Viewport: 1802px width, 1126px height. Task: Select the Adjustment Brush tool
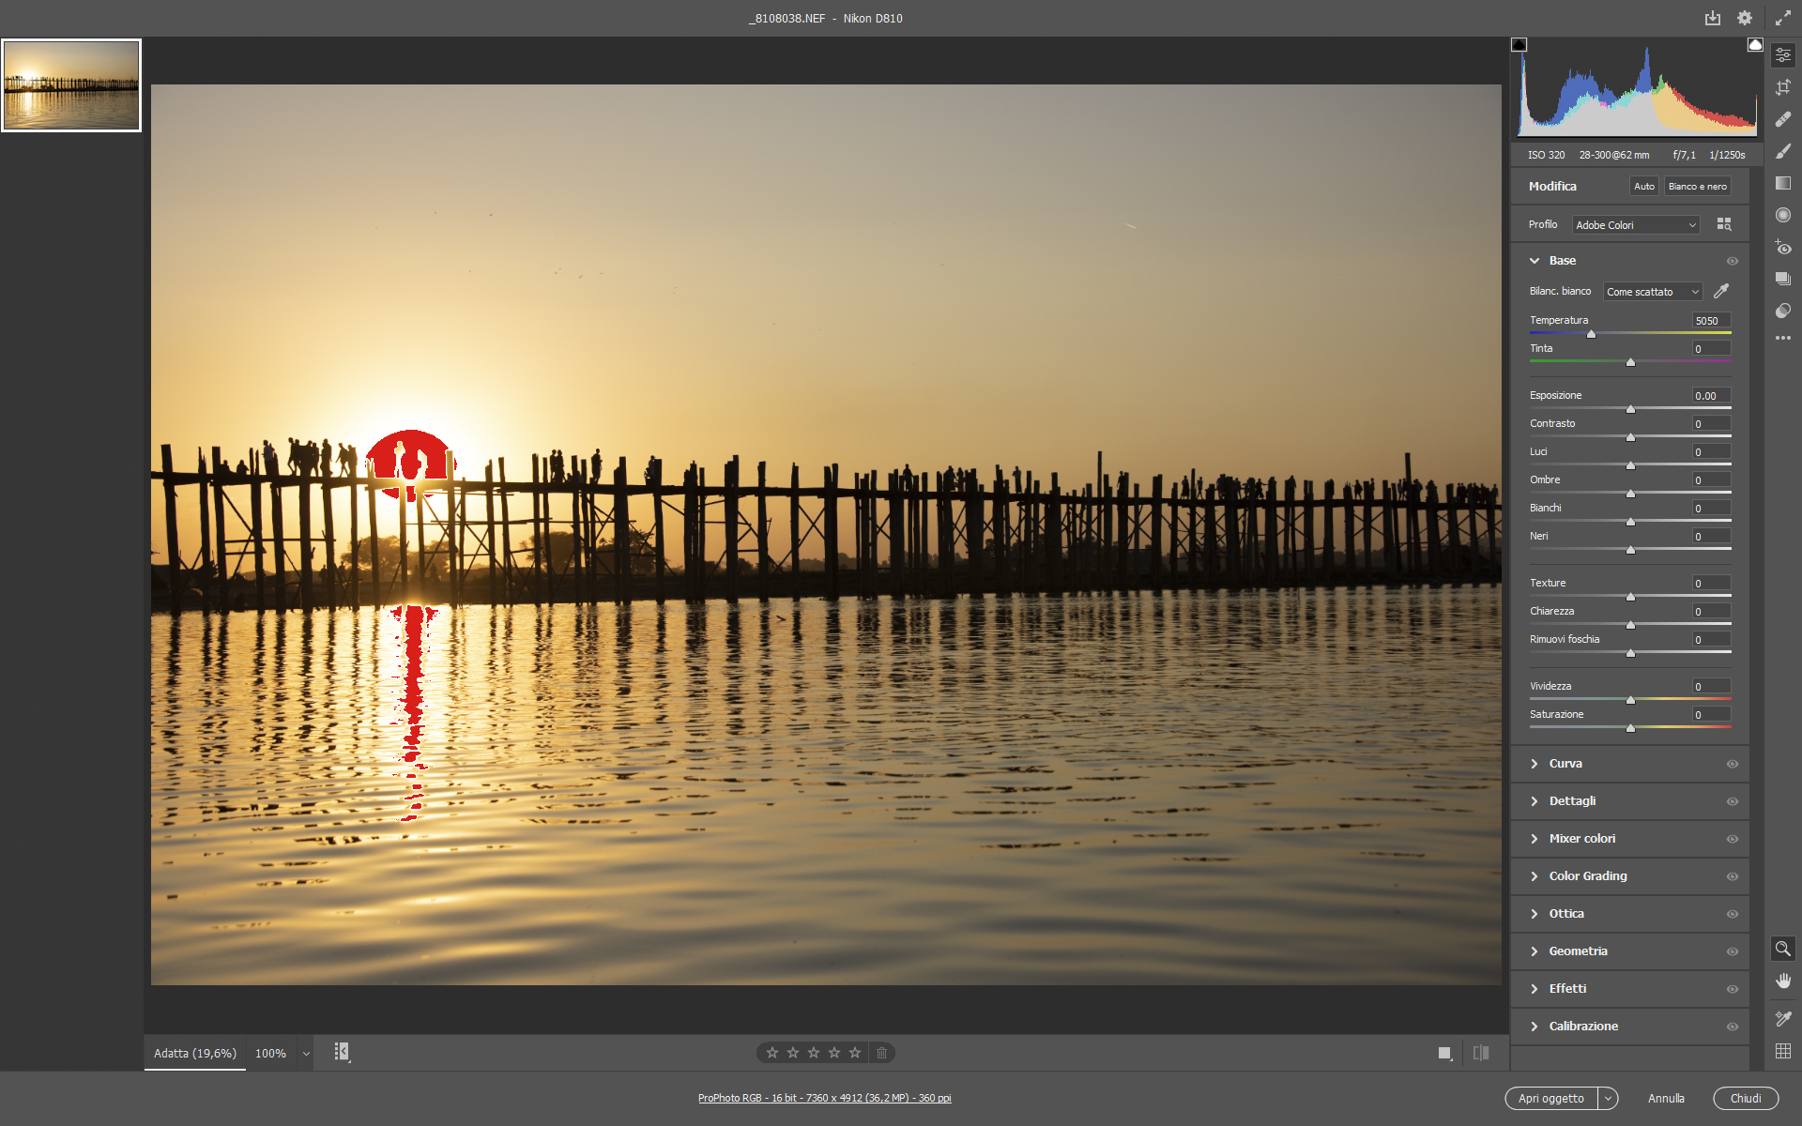point(1783,151)
